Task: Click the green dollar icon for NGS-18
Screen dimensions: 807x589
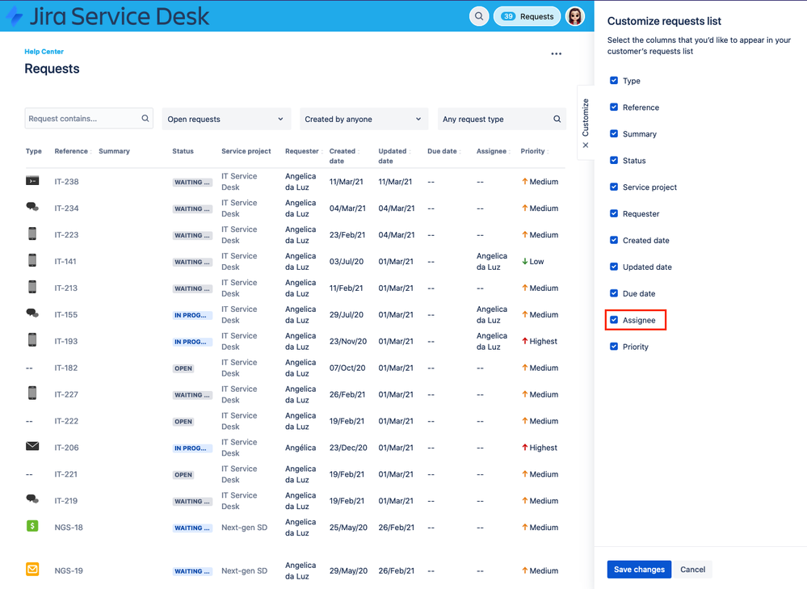Action: 32,526
